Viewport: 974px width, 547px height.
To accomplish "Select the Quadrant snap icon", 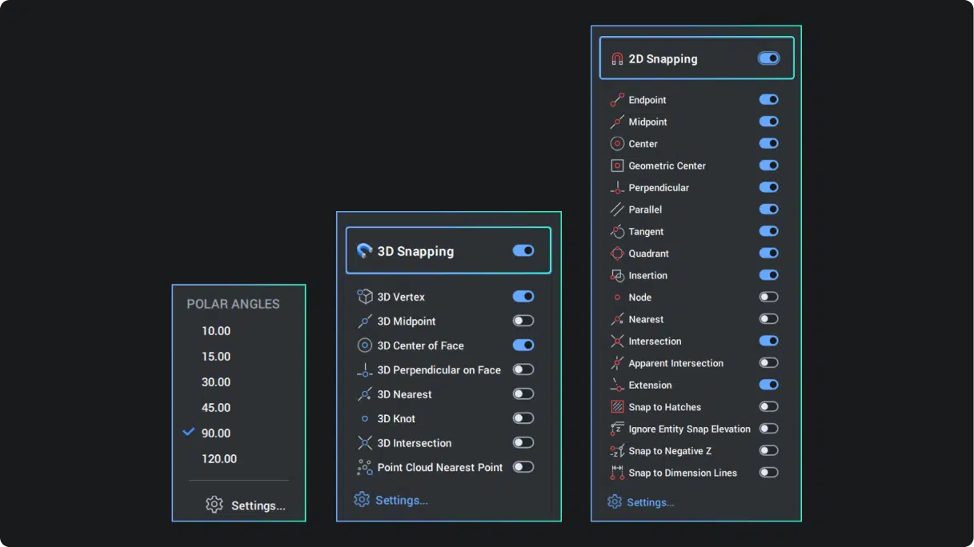I will [616, 253].
